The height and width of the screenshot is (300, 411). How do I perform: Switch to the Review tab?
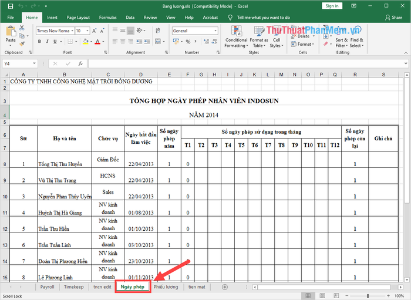[150, 18]
